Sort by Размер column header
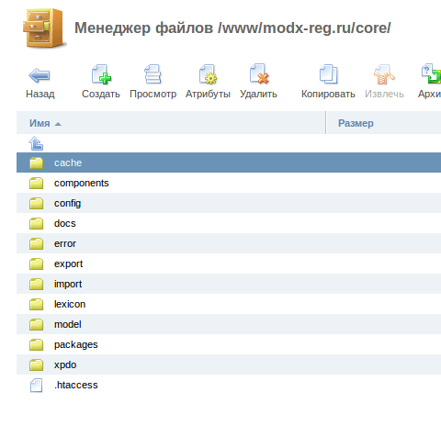The width and height of the screenshot is (441, 426). 356,123
